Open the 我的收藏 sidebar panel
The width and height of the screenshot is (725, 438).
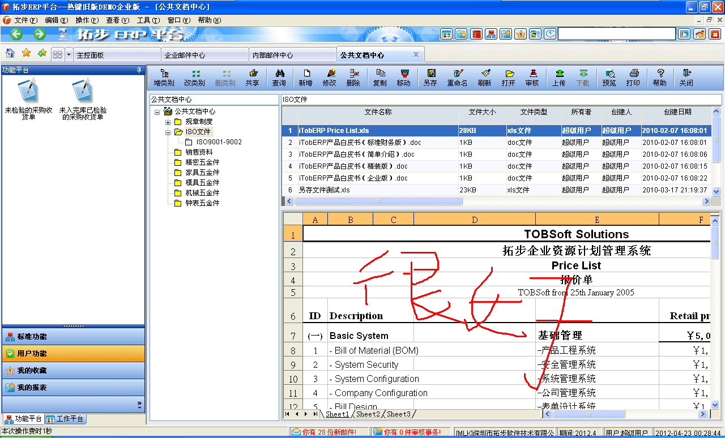pyautogui.click(x=74, y=371)
